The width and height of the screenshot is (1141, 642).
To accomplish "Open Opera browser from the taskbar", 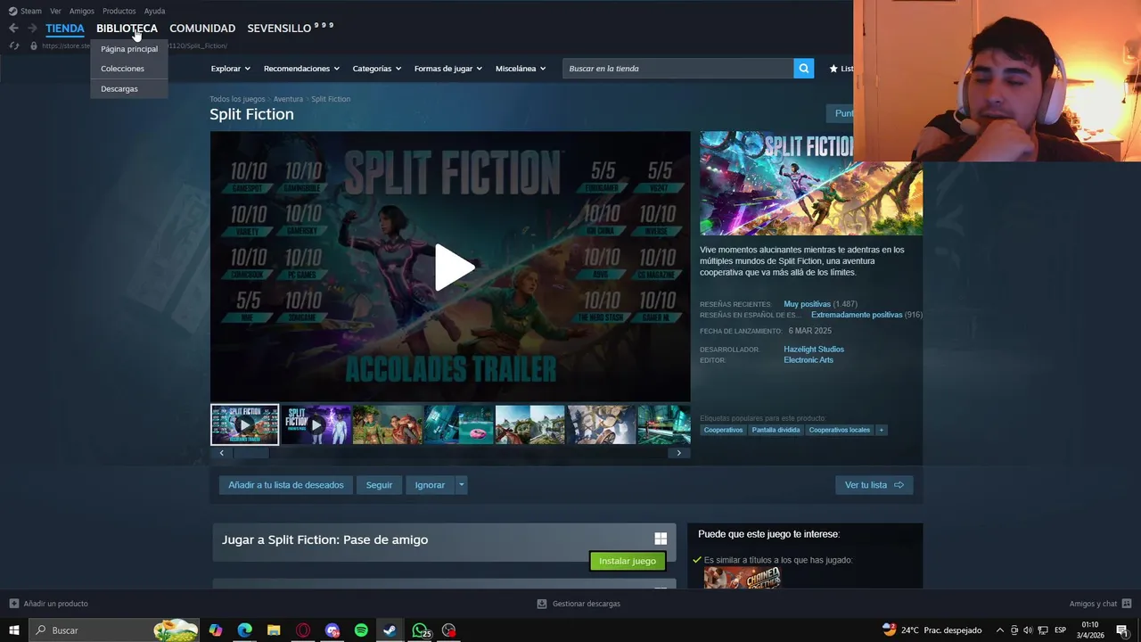I will pos(303,630).
